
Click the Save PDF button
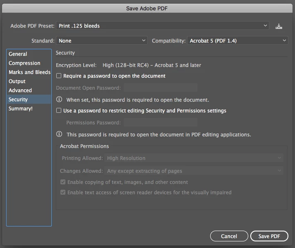[269, 236]
